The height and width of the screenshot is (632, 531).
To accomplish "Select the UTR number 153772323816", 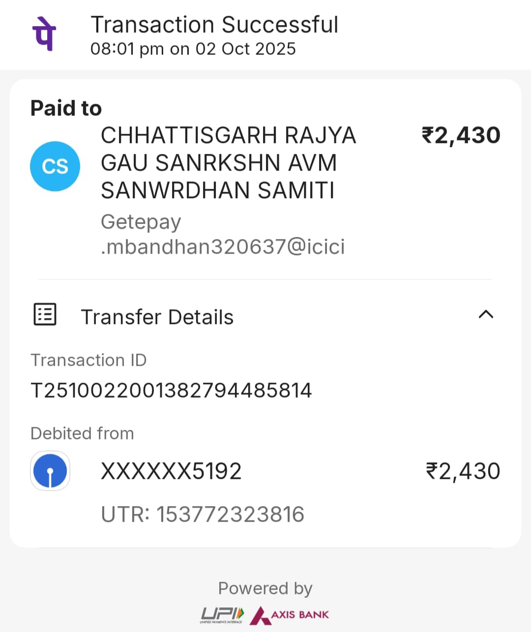I will [x=203, y=514].
